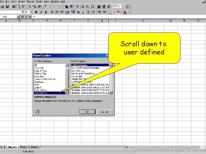Viewport: 206px width, 154px height.
Task: Cancel formula entry with red X
Action: 23,17
